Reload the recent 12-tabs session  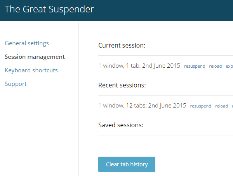coord(221,106)
